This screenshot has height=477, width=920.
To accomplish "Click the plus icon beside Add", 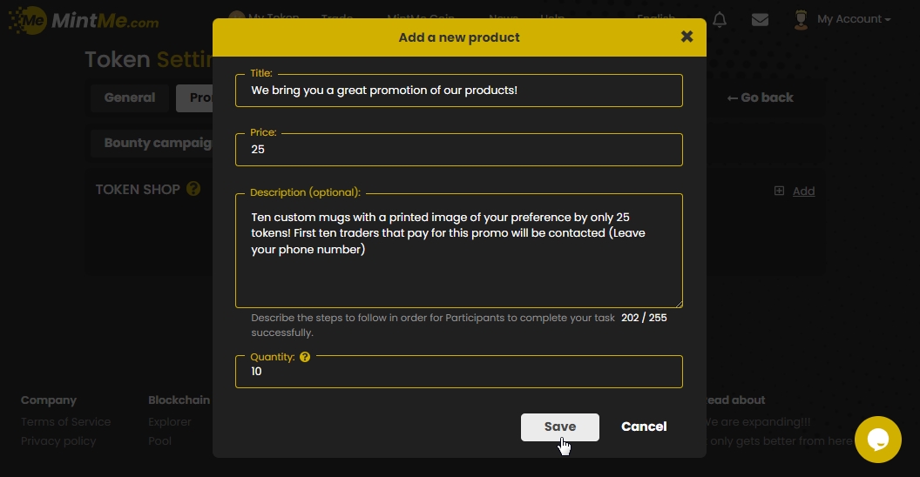I will click(x=780, y=191).
